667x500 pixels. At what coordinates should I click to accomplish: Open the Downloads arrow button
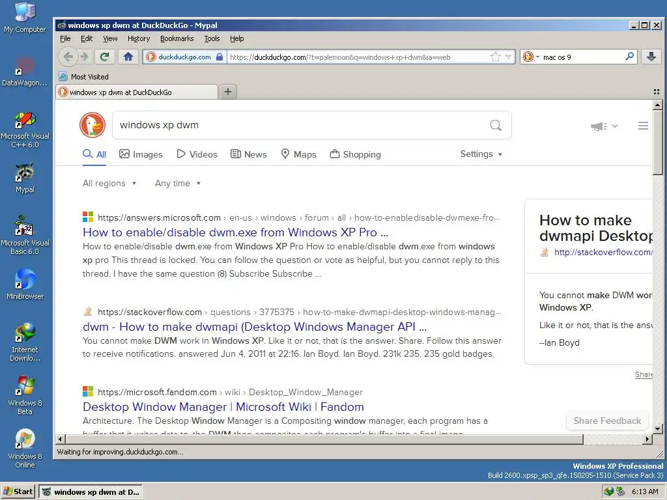[651, 57]
